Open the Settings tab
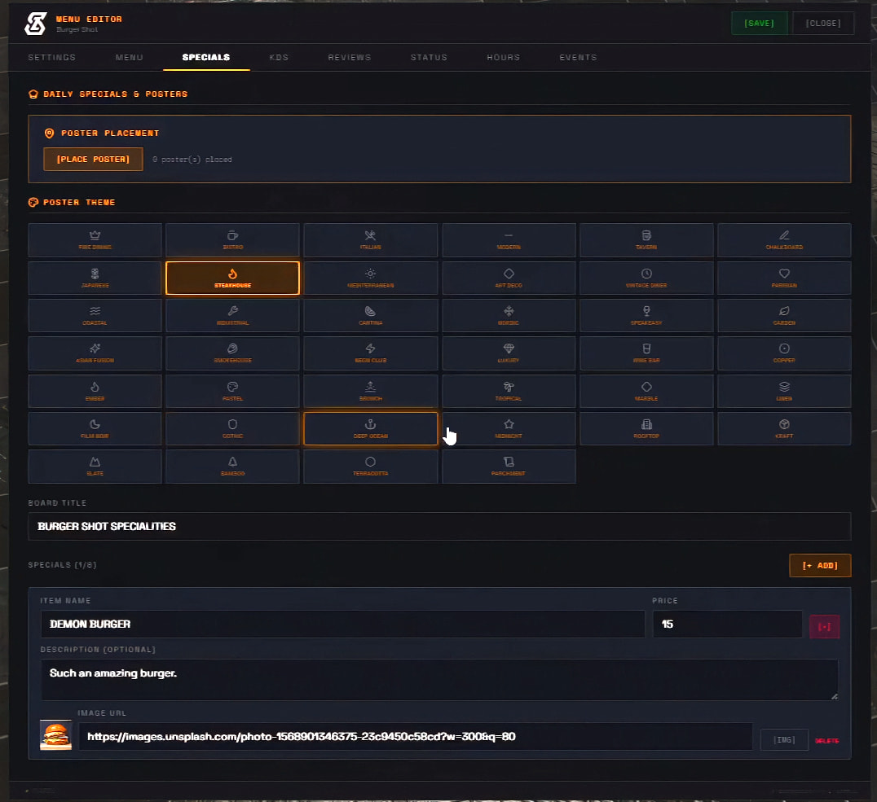This screenshot has width=877, height=802. (52, 58)
